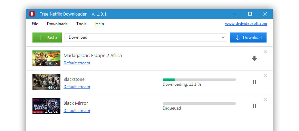Click the Black Mirror enqueued progress bar
The image size is (299, 131).
pos(199,103)
